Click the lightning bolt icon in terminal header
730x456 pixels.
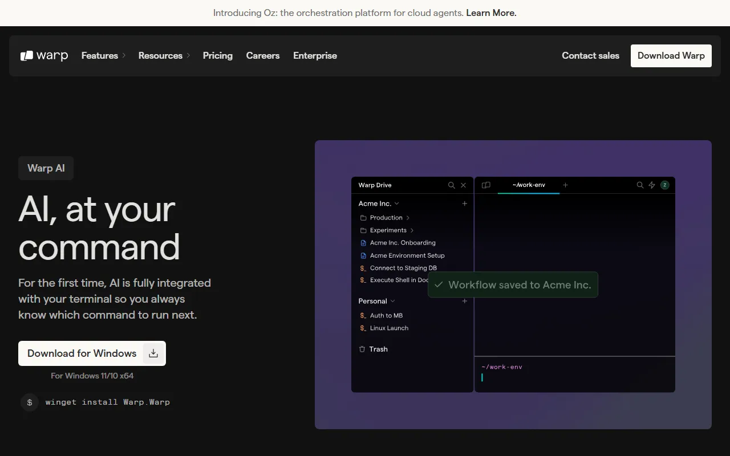click(x=652, y=185)
